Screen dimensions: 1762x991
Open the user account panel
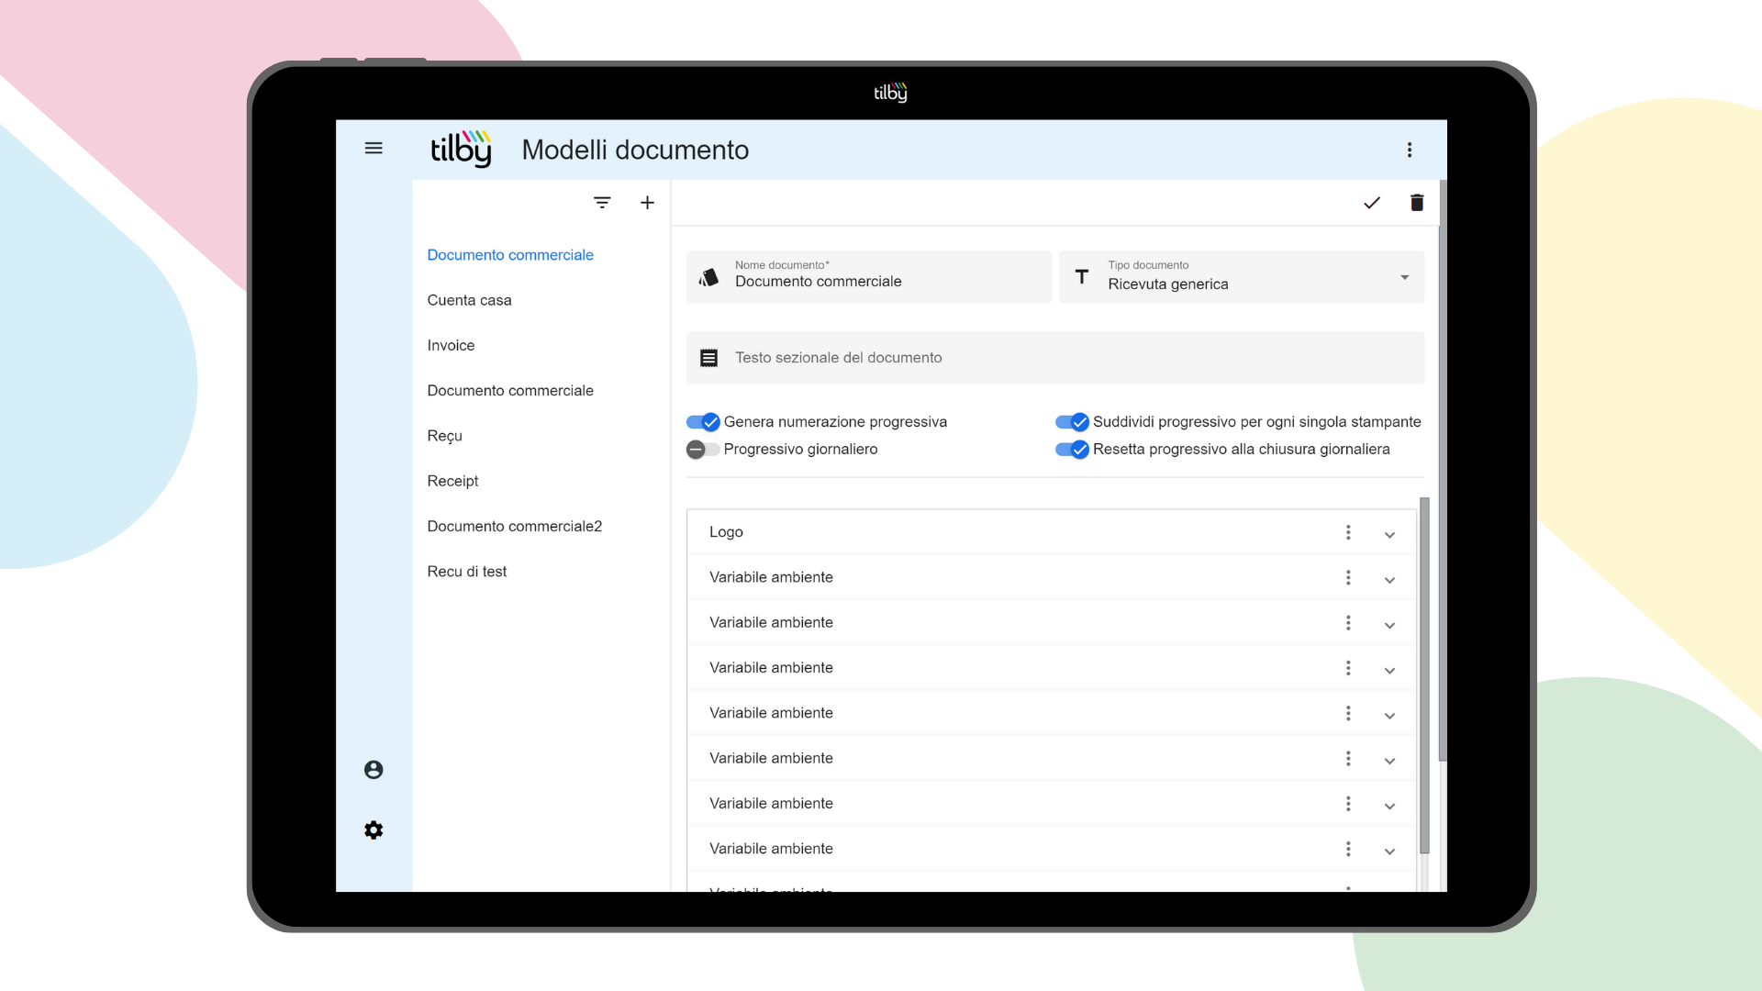[x=374, y=769]
